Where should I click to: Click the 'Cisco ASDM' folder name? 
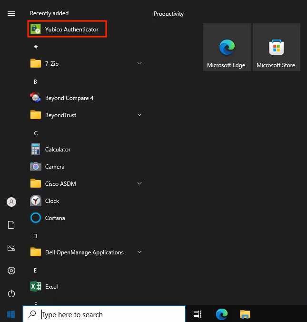coord(60,184)
